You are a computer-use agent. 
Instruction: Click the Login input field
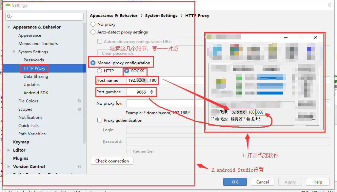[x=228, y=130]
